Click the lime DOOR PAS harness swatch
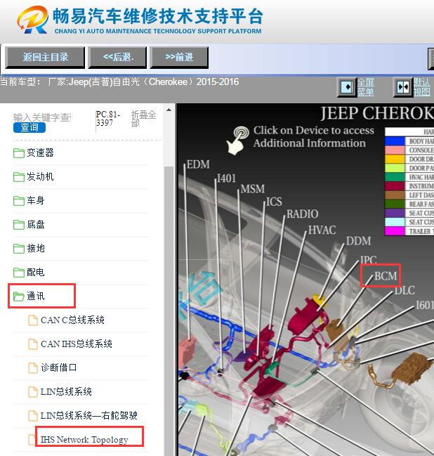This screenshot has height=456, width=434. click(395, 168)
